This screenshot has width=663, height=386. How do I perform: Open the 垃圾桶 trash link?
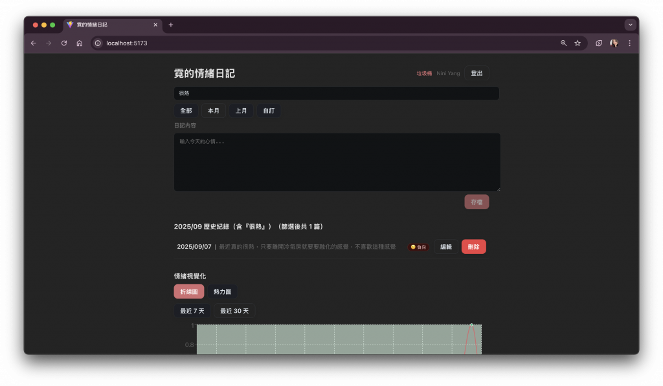pyautogui.click(x=424, y=74)
